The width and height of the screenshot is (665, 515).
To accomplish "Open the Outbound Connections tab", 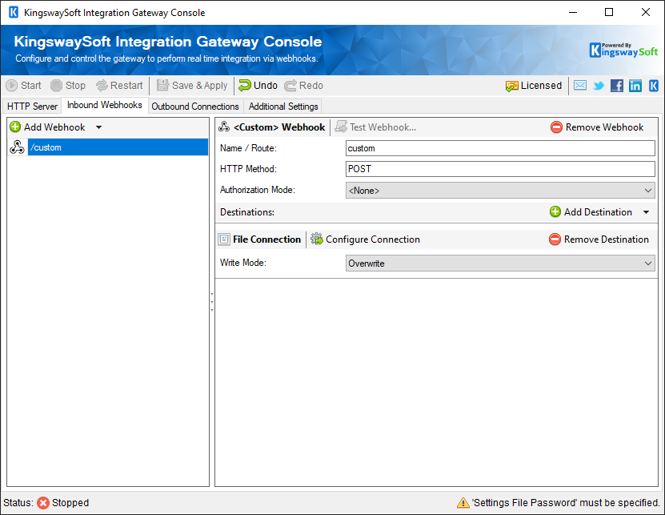I will [195, 107].
